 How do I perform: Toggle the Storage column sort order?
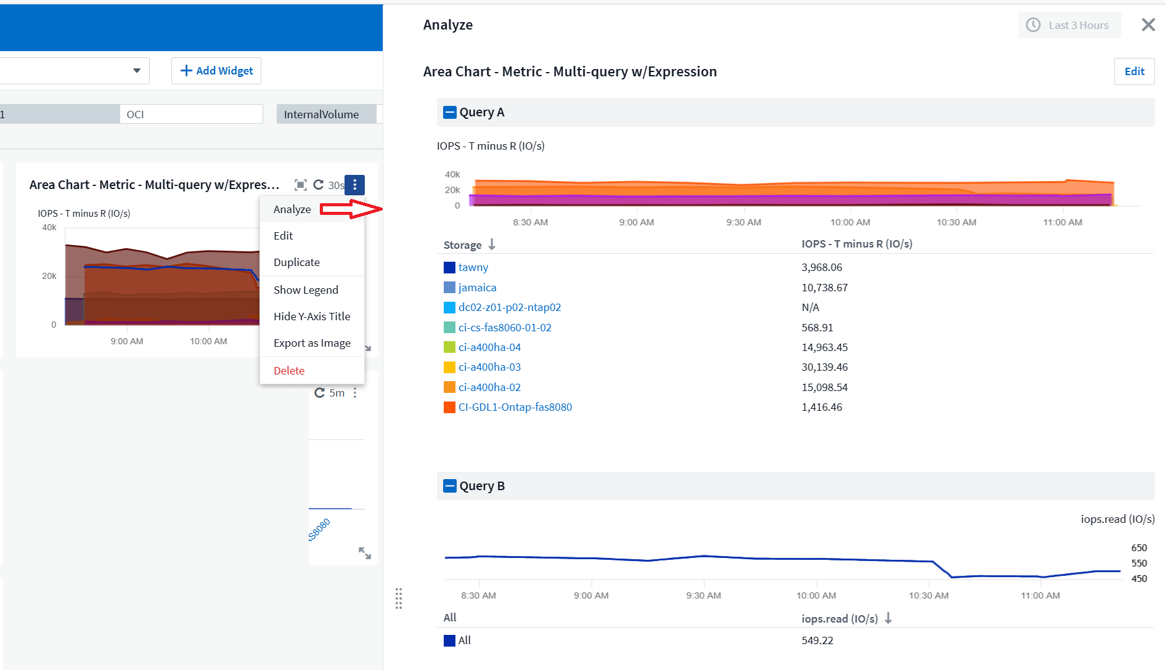tap(491, 244)
